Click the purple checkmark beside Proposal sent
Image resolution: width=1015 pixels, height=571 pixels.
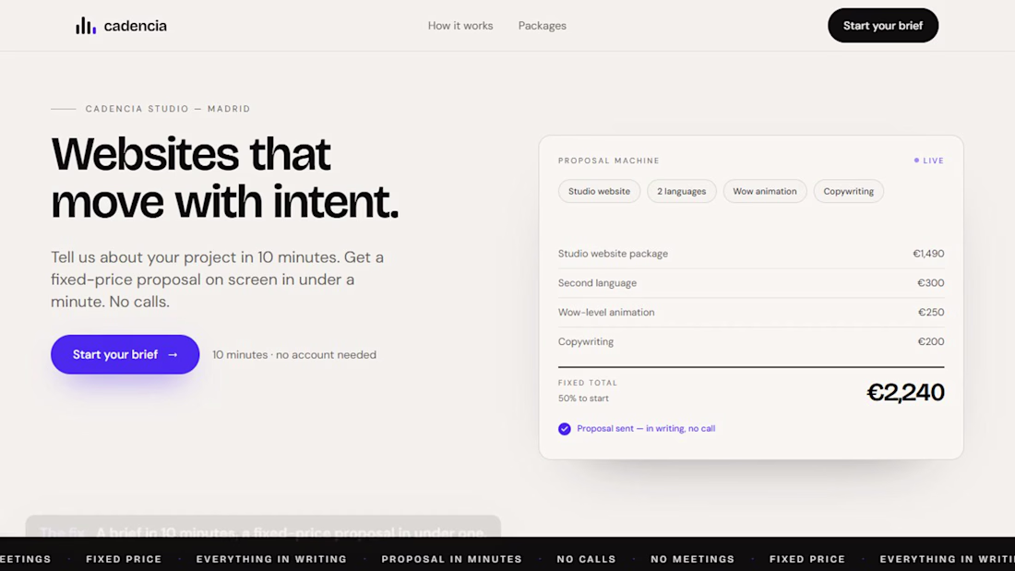pos(565,429)
